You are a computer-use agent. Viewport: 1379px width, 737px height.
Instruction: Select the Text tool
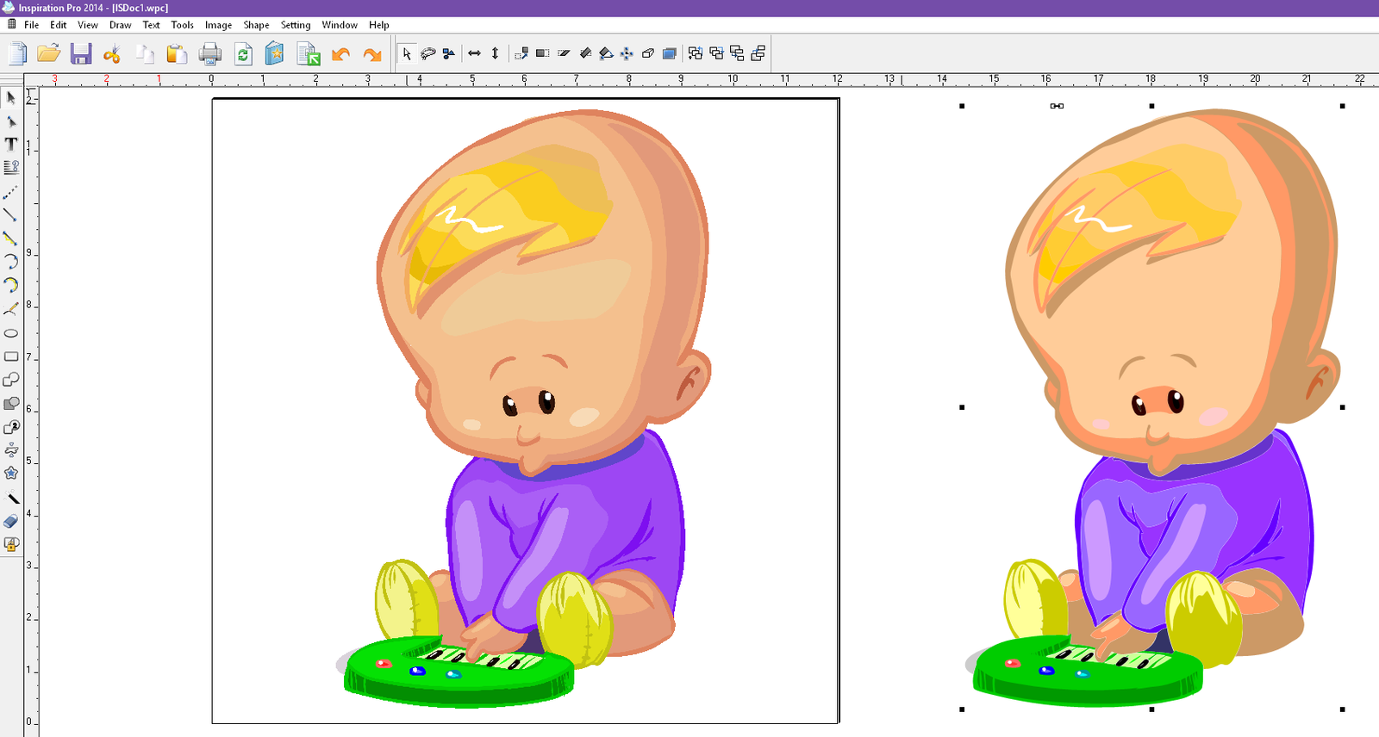pos(11,145)
